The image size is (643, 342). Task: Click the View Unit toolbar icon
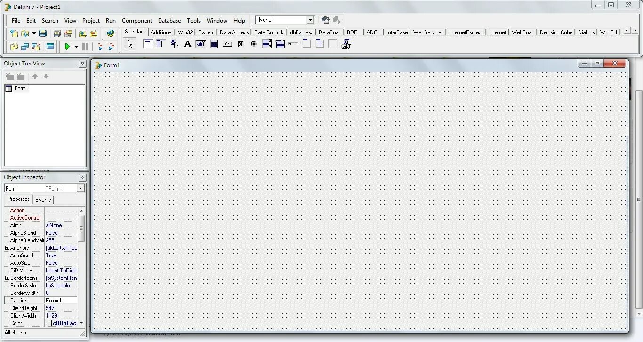[14, 47]
